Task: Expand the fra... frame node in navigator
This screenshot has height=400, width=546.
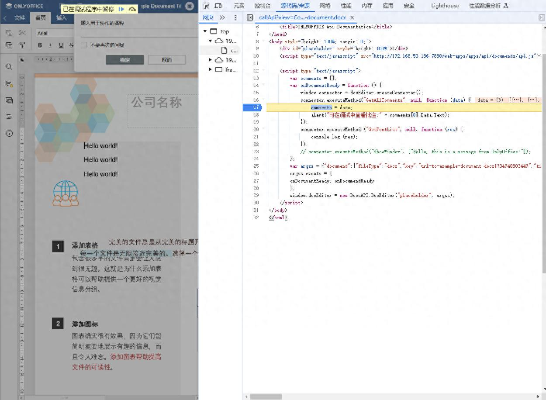Action: click(211, 69)
